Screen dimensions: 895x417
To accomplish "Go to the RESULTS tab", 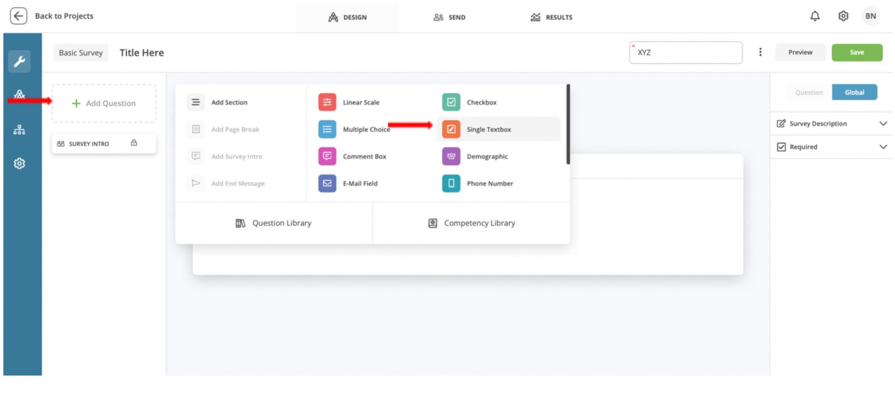I will (x=551, y=17).
